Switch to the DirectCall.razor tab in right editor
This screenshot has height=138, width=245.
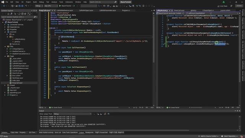click(179, 10)
